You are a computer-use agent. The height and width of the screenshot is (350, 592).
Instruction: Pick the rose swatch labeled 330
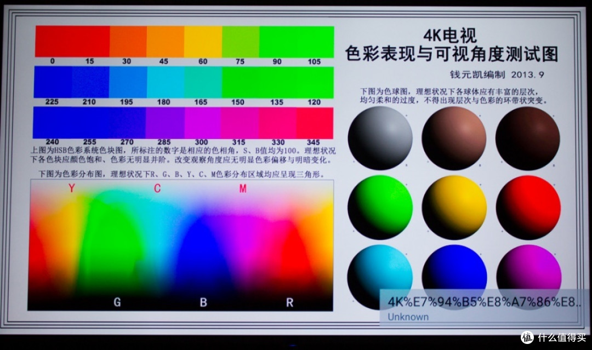point(277,123)
